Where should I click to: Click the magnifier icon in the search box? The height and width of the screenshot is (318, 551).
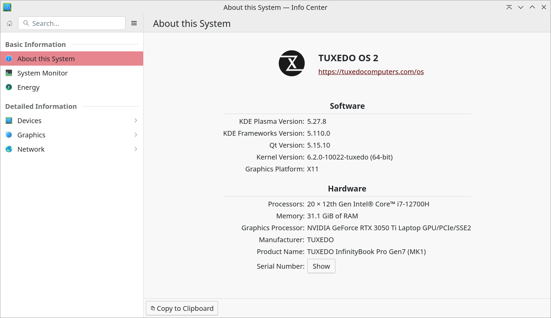pos(26,23)
